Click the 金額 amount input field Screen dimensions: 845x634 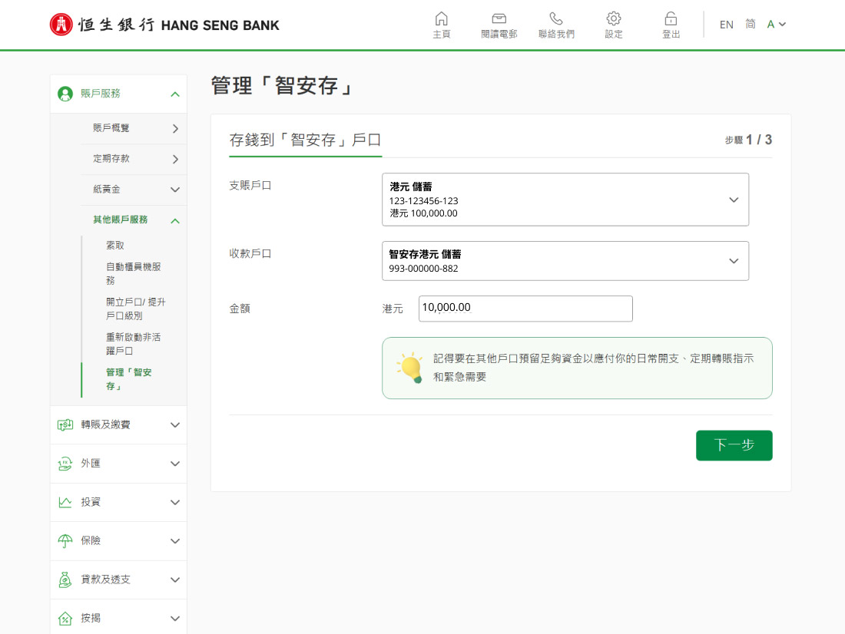tap(525, 309)
